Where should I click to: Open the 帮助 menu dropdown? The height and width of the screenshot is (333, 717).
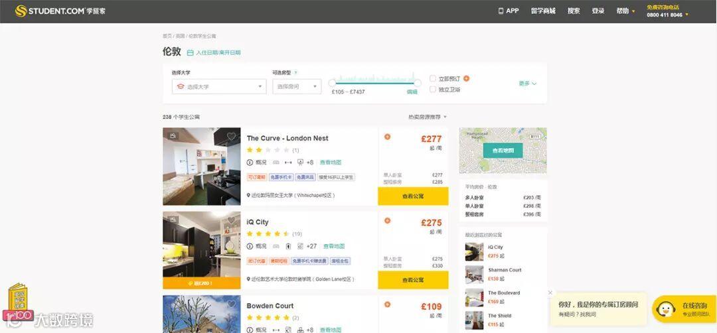625,11
